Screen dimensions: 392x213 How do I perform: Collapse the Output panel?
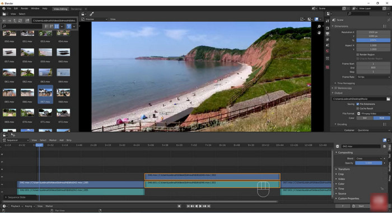338,93
